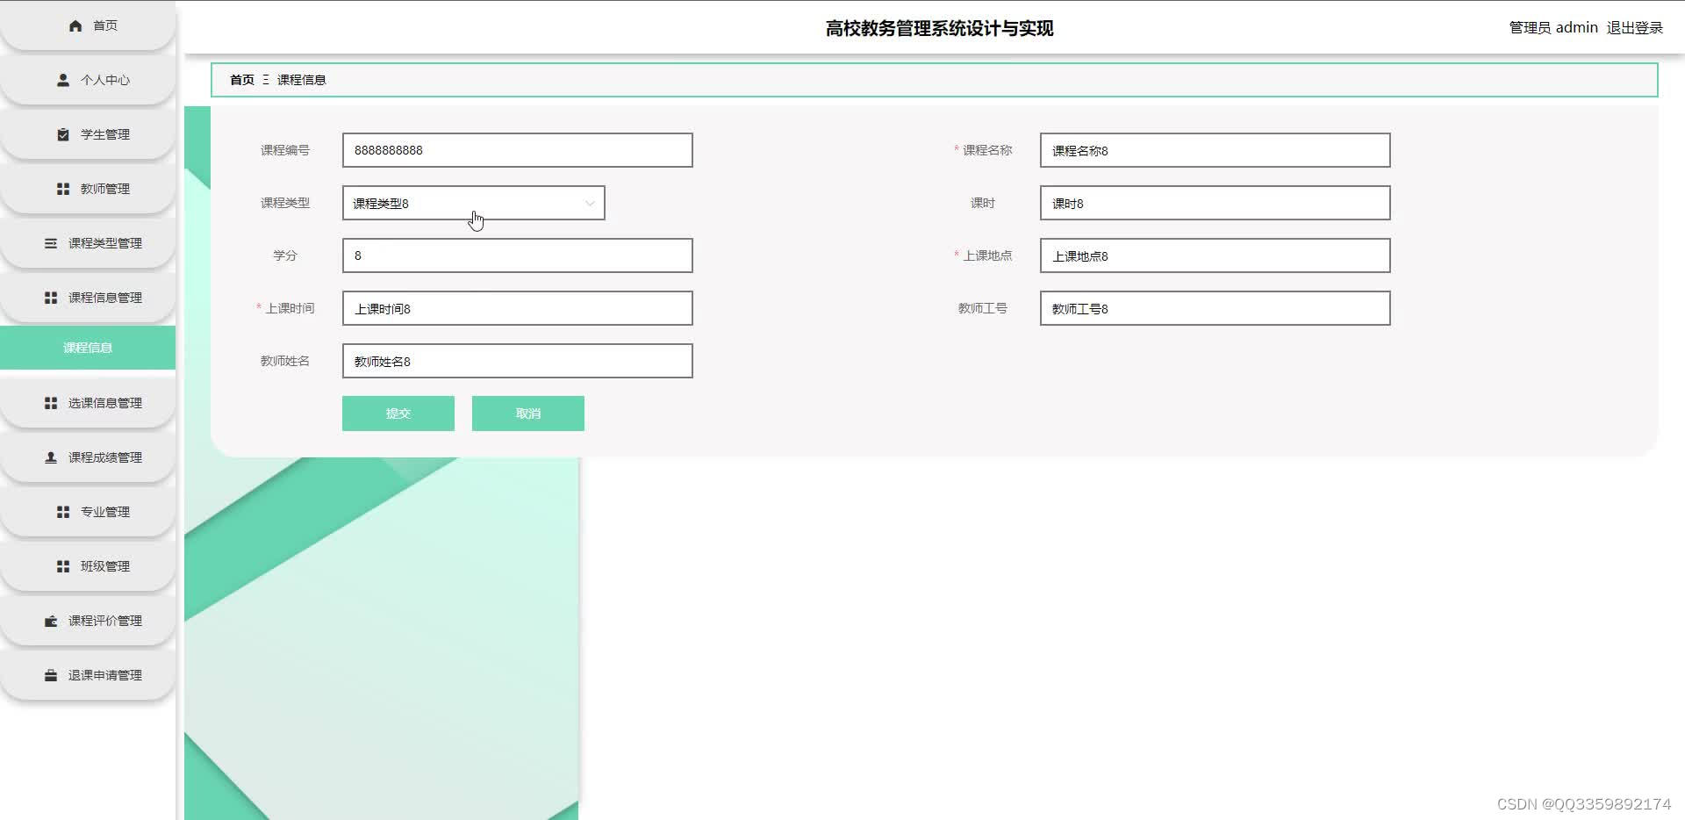This screenshot has width=1685, height=820.
Task: Focus the 课程名称 input field
Action: [x=1215, y=150]
